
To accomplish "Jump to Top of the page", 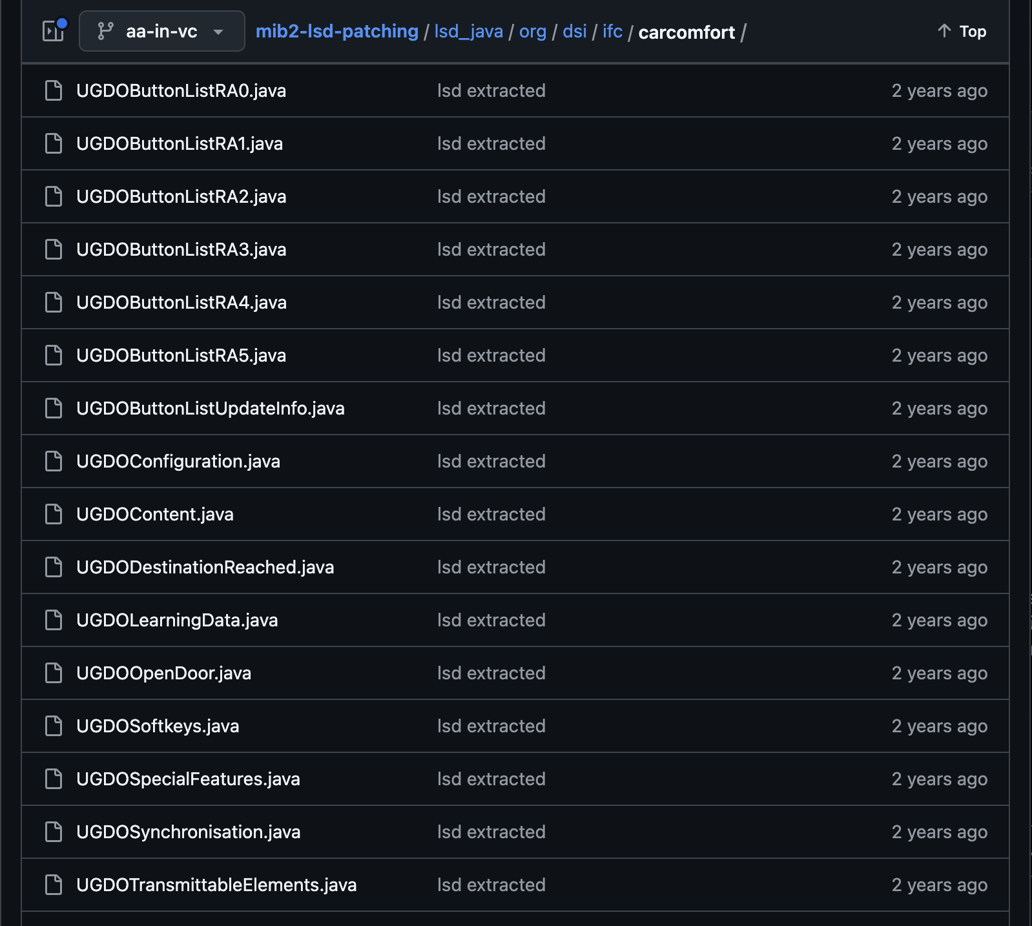I will (x=962, y=31).
